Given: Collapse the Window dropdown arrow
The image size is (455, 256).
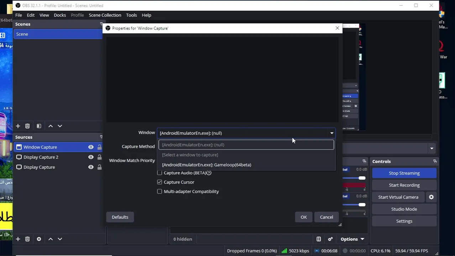Looking at the screenshot, I should pos(331,133).
